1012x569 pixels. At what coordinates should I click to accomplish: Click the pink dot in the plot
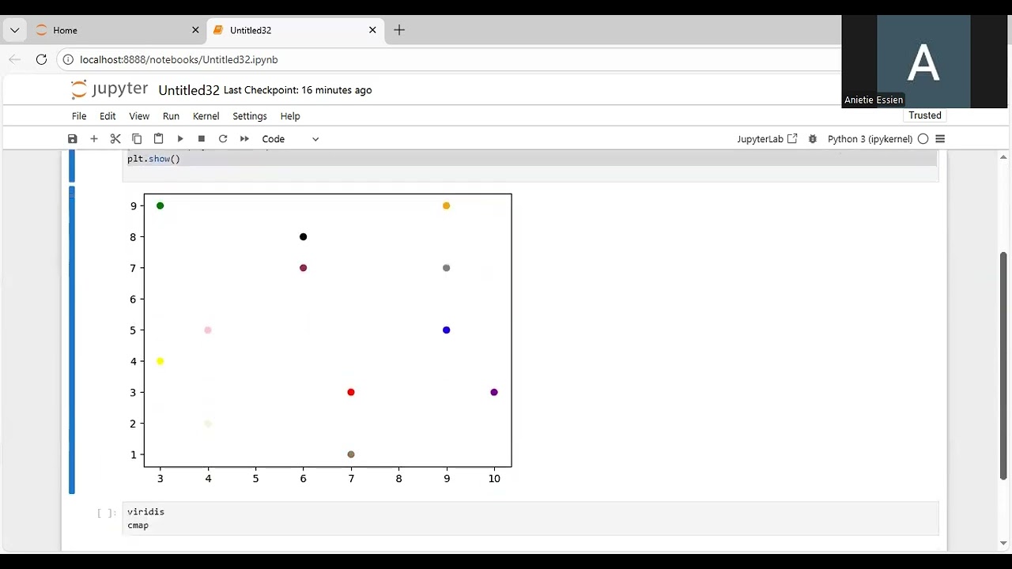[208, 330]
